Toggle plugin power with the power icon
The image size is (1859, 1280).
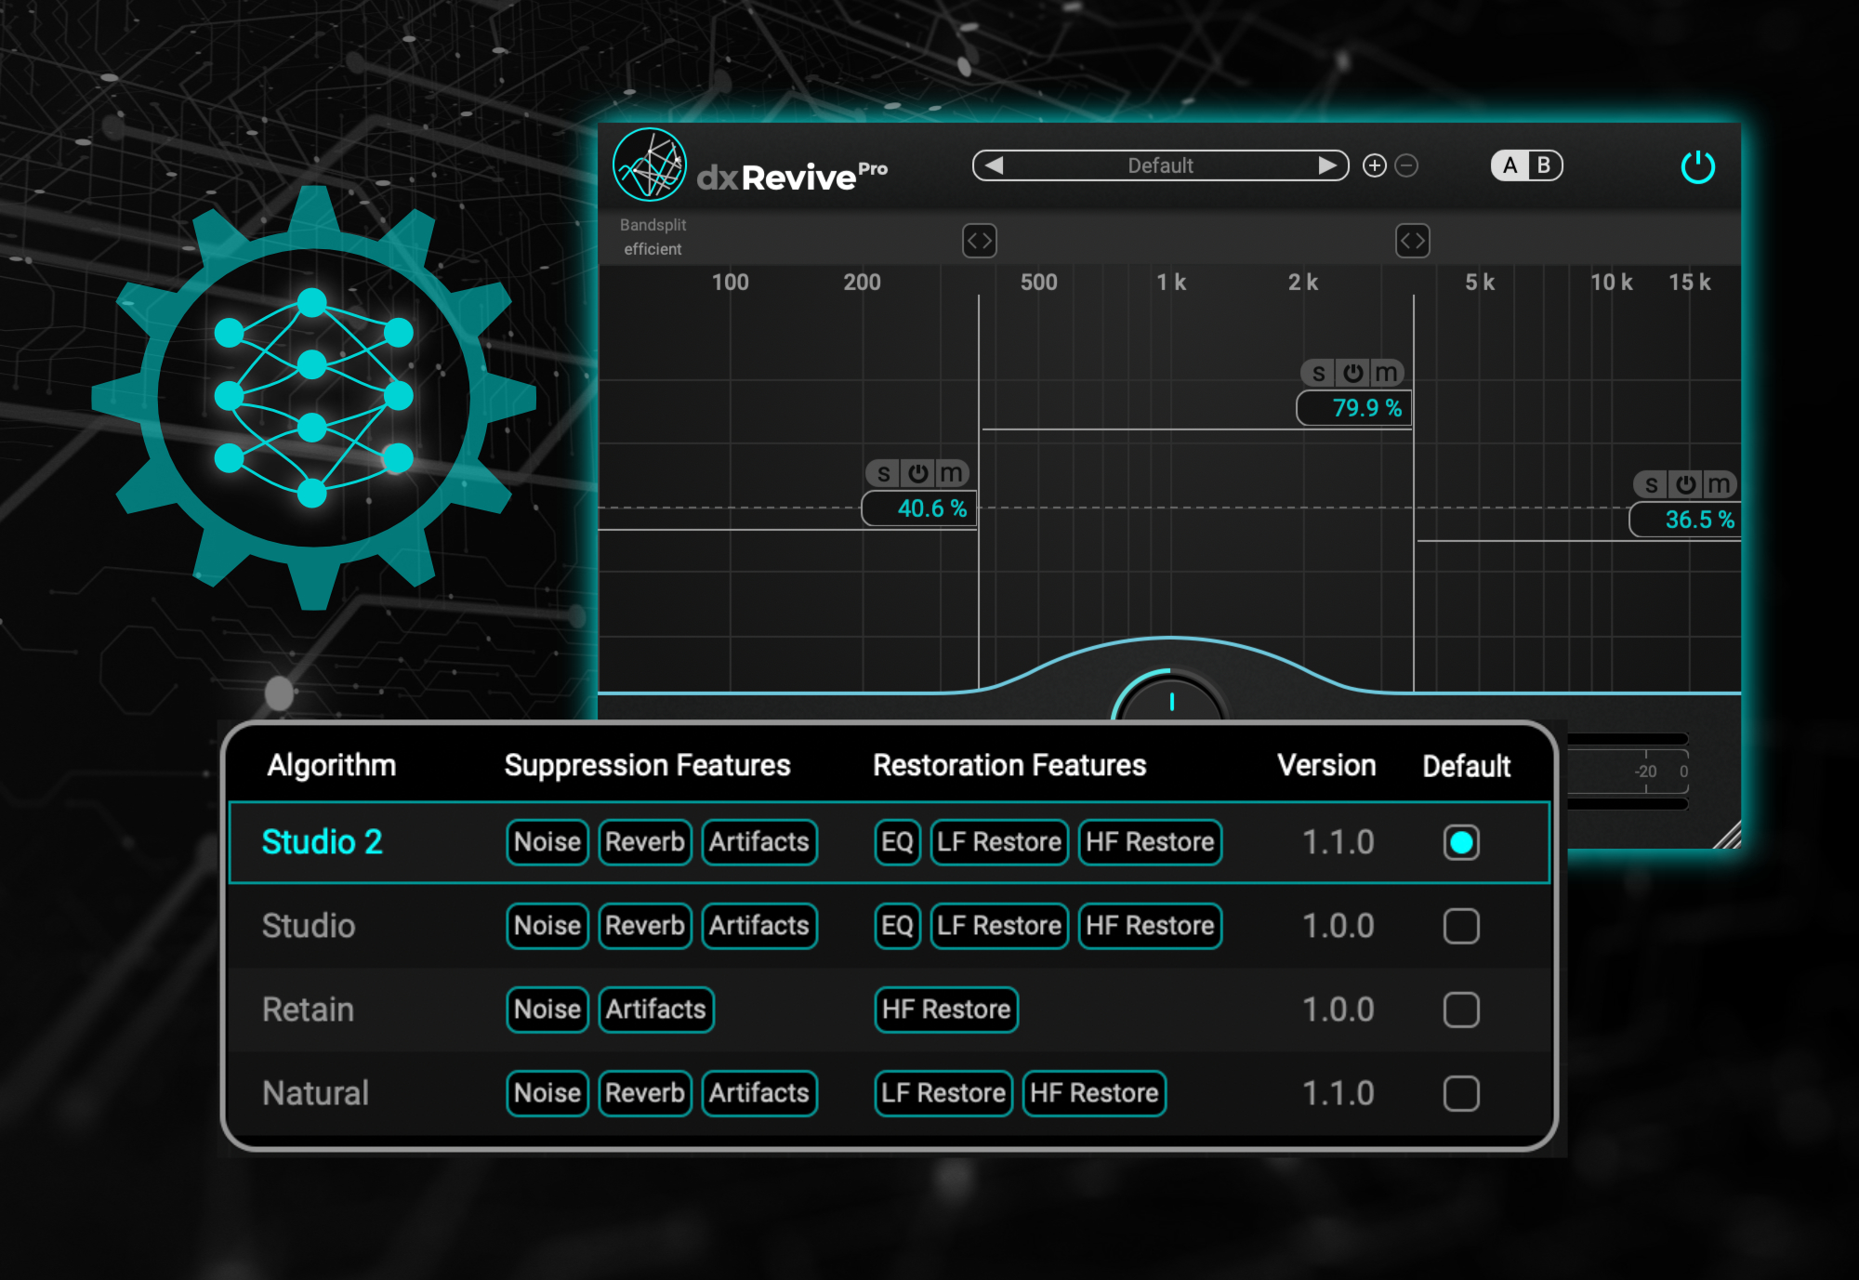1698,167
